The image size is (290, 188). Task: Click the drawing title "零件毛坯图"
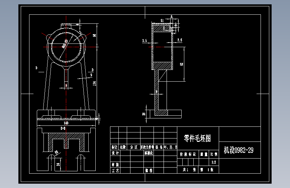197,138
